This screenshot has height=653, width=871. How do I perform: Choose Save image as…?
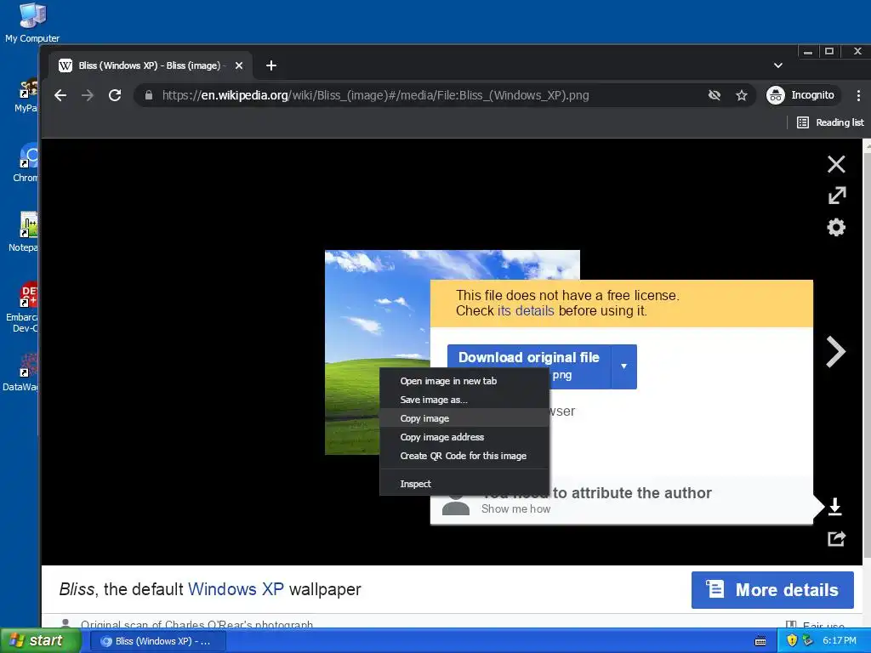tap(464, 400)
